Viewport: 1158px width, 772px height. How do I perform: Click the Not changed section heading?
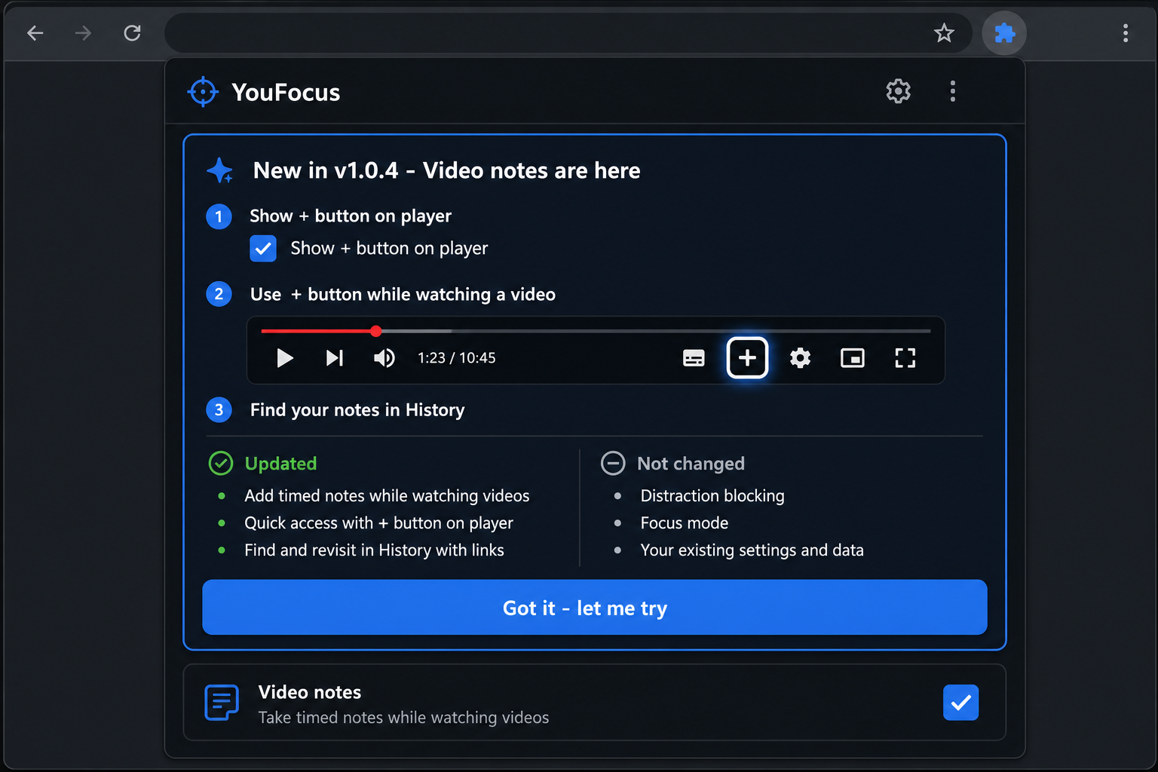coord(691,464)
